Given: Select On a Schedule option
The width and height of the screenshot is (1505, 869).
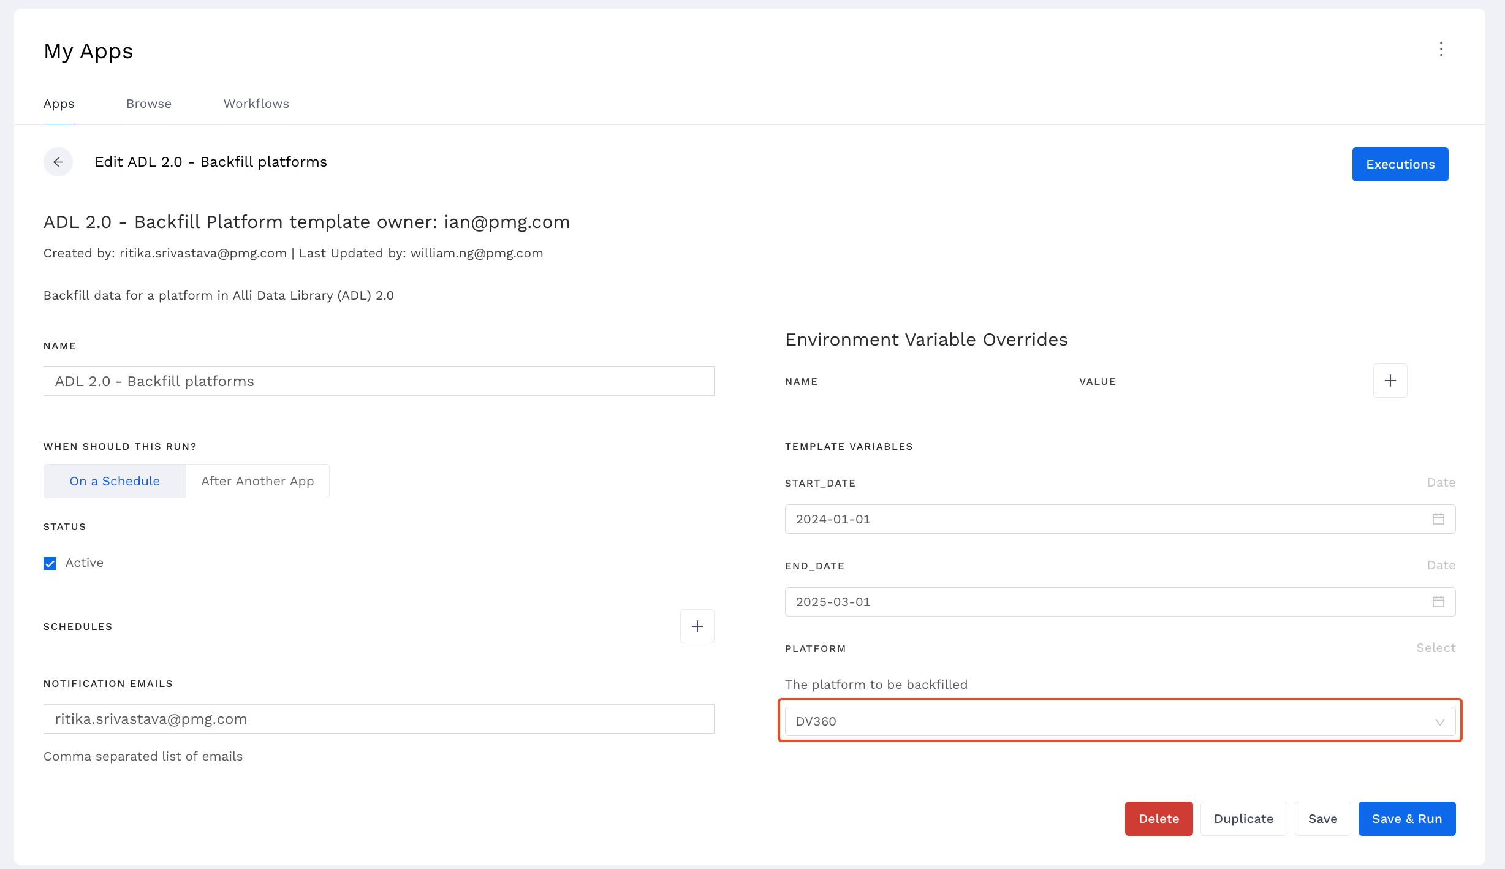Looking at the screenshot, I should (x=115, y=481).
